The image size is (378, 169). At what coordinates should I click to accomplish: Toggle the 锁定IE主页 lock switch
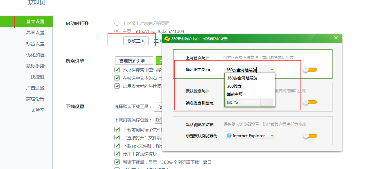(310, 70)
